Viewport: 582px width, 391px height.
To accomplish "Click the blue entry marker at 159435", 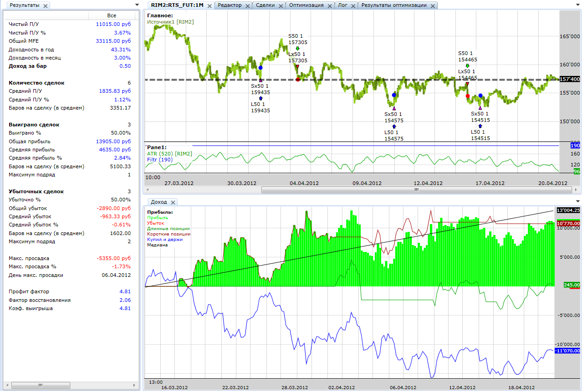I will click(x=260, y=68).
